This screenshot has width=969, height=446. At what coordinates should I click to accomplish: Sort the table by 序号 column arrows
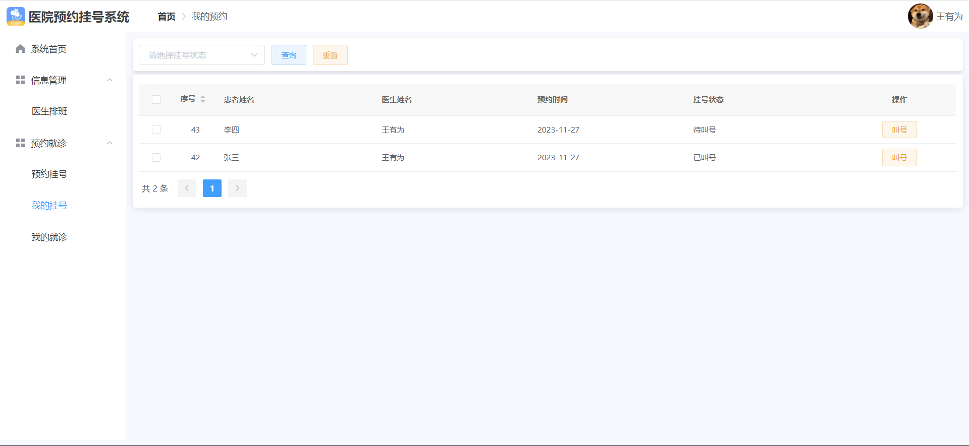(203, 99)
